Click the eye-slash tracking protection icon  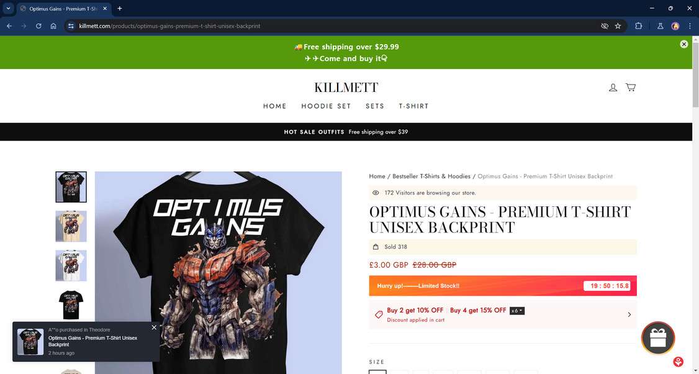click(605, 26)
